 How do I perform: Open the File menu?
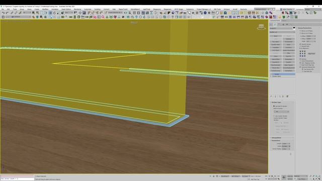(x=3, y=9)
